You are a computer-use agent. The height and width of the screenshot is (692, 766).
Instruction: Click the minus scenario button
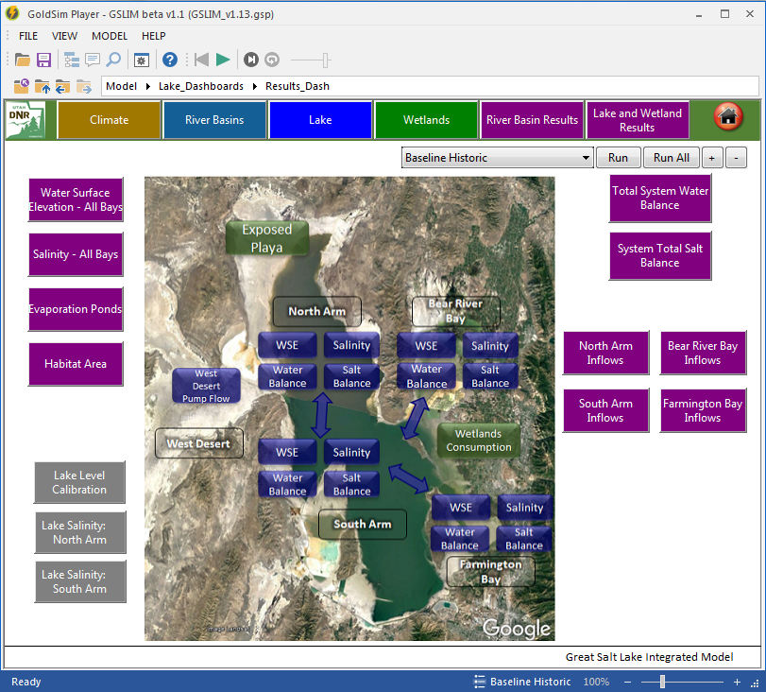(736, 158)
